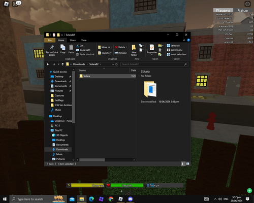Open Google Chrome from taskbar
This screenshot has width=254, height=203.
111,199
